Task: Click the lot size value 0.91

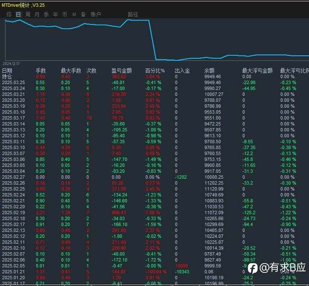Action: [x=40, y=224]
